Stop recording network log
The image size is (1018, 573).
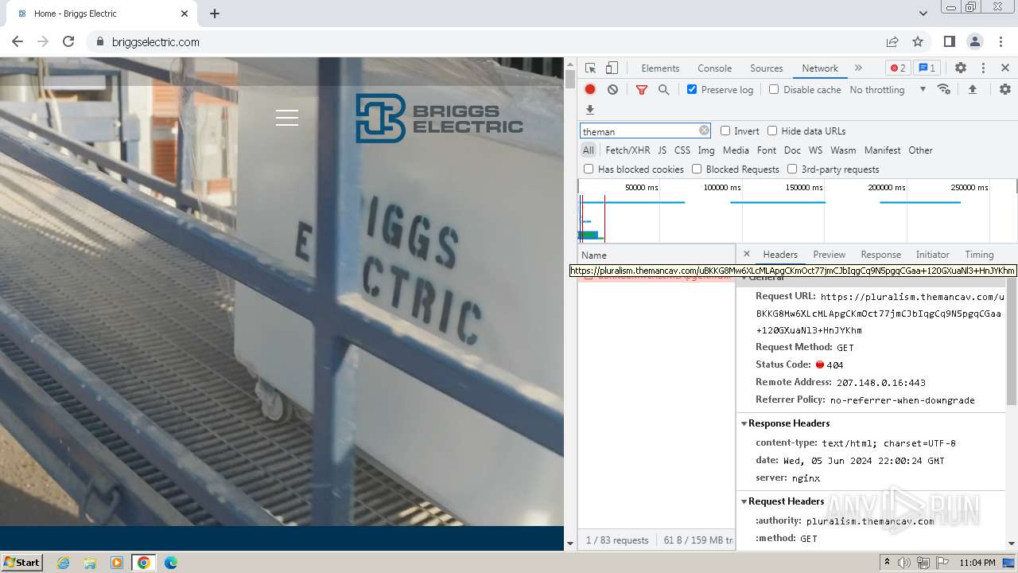tap(590, 90)
